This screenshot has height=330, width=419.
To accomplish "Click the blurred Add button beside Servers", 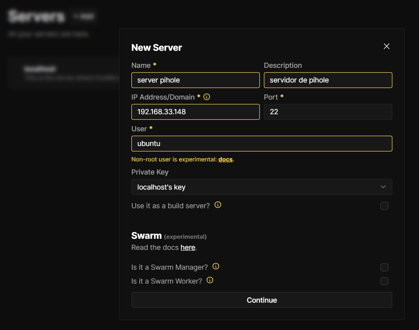I will point(84,16).
